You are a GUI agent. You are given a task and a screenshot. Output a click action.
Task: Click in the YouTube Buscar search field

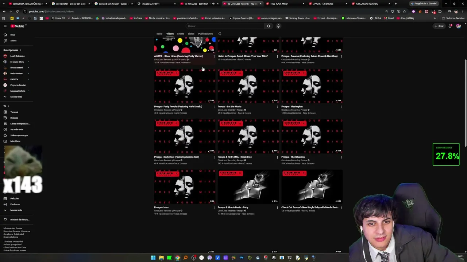(225, 26)
